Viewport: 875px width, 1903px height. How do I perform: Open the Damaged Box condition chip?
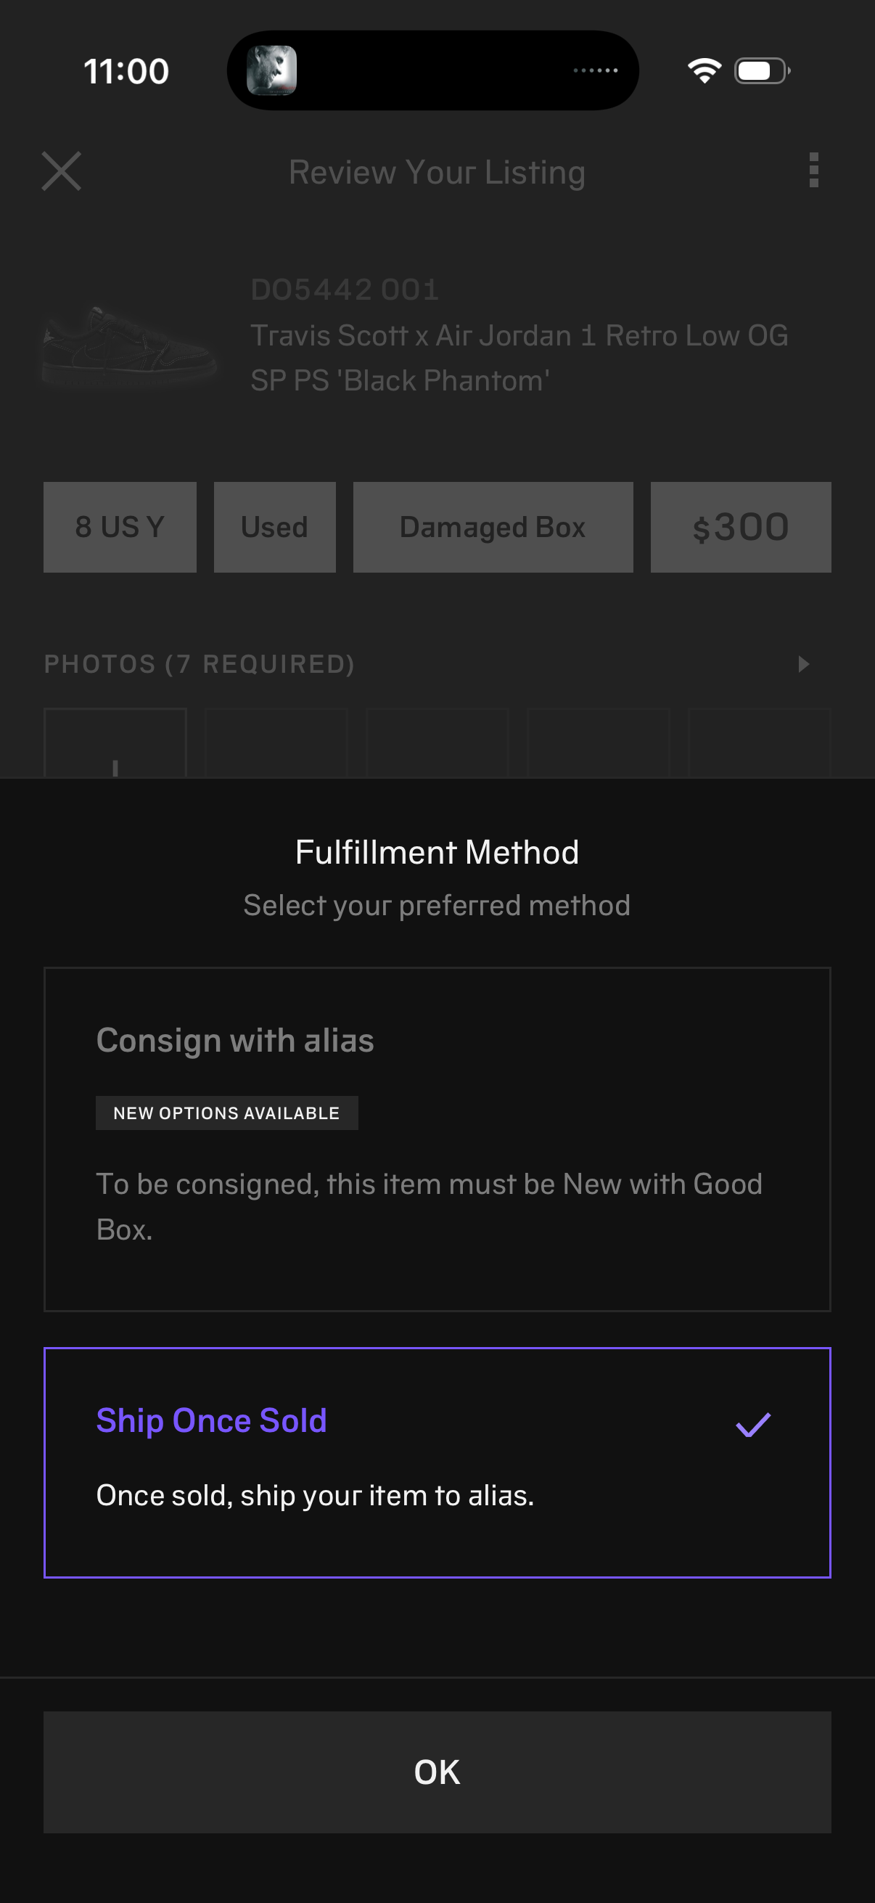tap(493, 526)
